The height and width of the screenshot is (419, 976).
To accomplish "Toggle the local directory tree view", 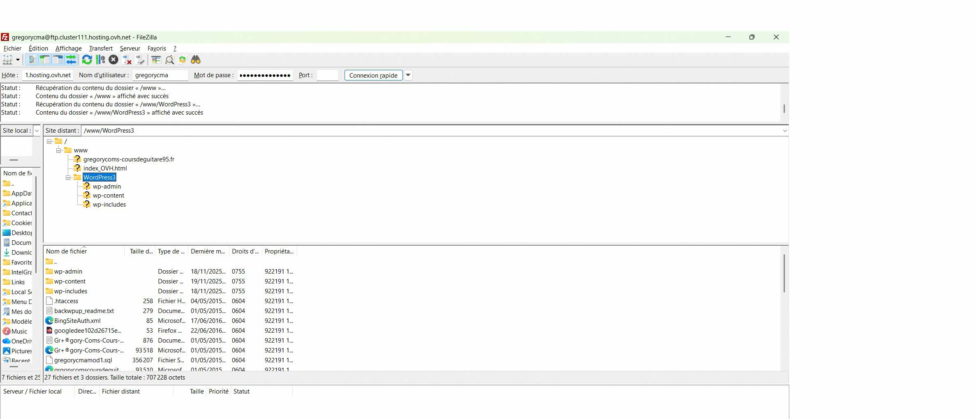I will pos(45,60).
